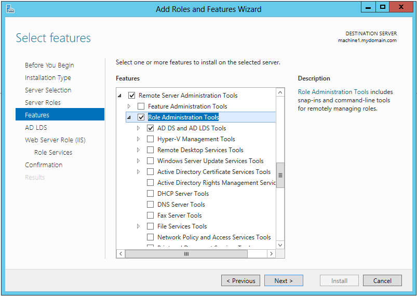The width and height of the screenshot is (417, 296).
Task: Click the Next button
Action: (x=283, y=281)
